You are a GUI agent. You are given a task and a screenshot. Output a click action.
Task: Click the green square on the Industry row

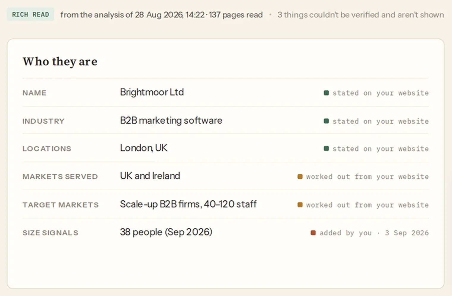(326, 121)
